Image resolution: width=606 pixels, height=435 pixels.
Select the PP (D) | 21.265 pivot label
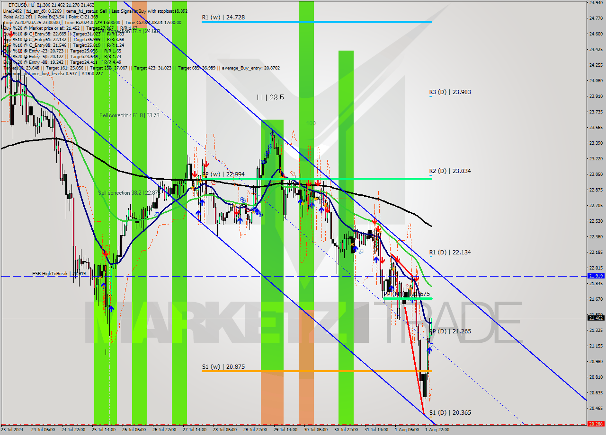(450, 331)
